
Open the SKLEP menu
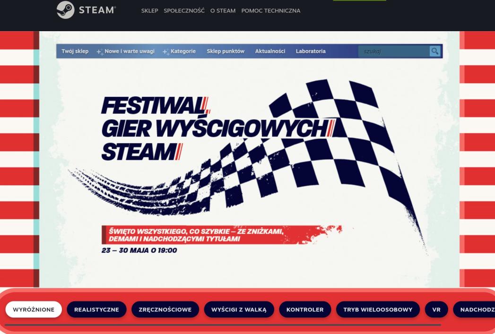coord(150,10)
